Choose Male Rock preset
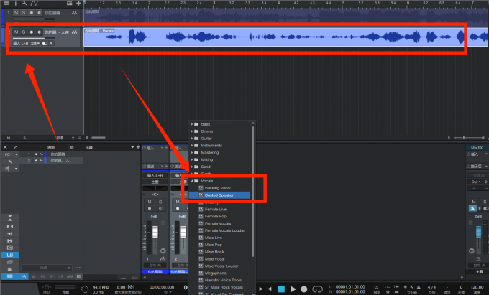This screenshot has width=489, height=295. point(214,252)
